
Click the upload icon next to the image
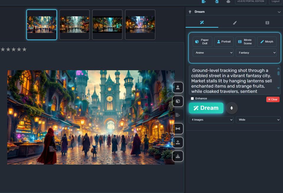click(x=178, y=142)
